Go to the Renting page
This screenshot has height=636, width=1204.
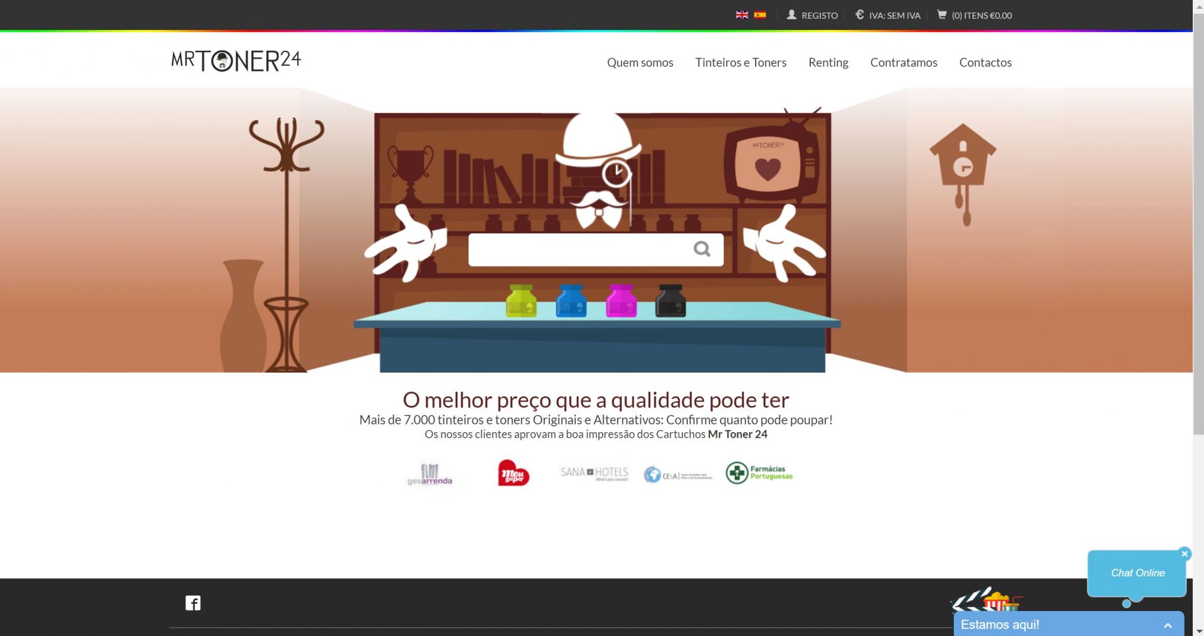pos(828,63)
